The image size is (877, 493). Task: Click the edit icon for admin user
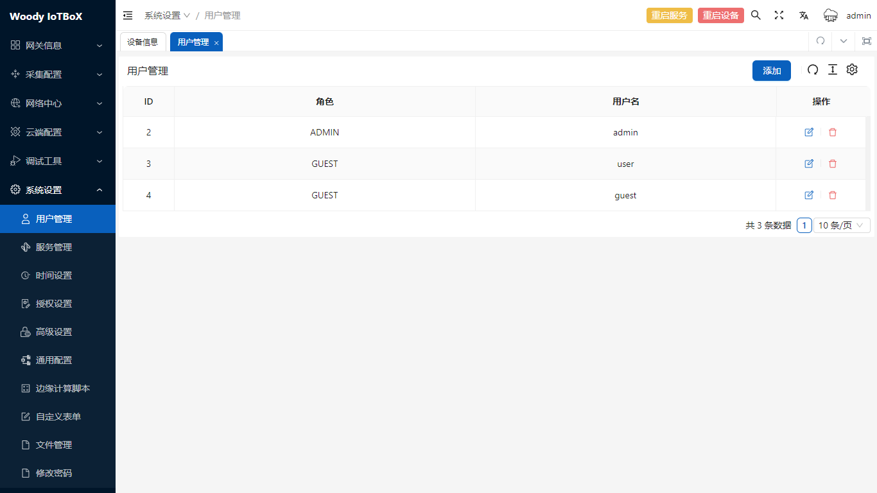click(809, 132)
